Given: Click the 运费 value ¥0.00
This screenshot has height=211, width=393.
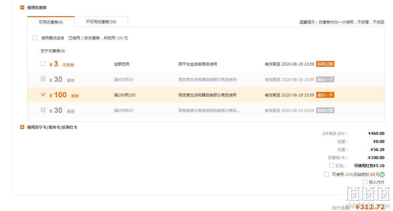Looking at the screenshot, I should [x=379, y=142].
